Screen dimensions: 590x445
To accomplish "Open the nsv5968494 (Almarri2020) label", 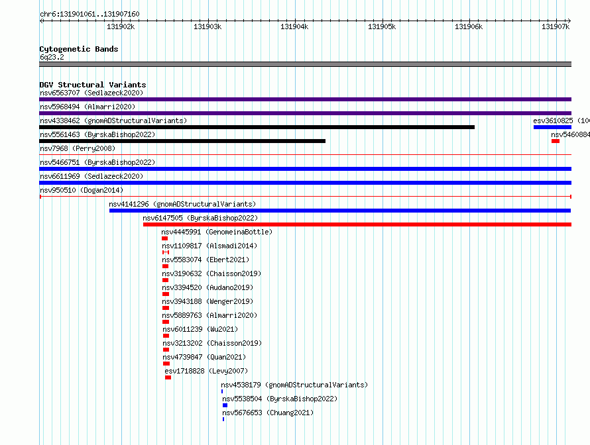I will [88, 107].
